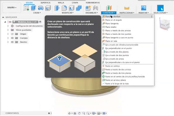Image resolution: width=174 pixels, height=116 pixels.
Task: Switch to the MALLA tab
Action: coord(61,3)
